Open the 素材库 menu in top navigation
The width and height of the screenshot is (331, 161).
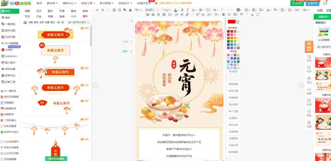52,3
